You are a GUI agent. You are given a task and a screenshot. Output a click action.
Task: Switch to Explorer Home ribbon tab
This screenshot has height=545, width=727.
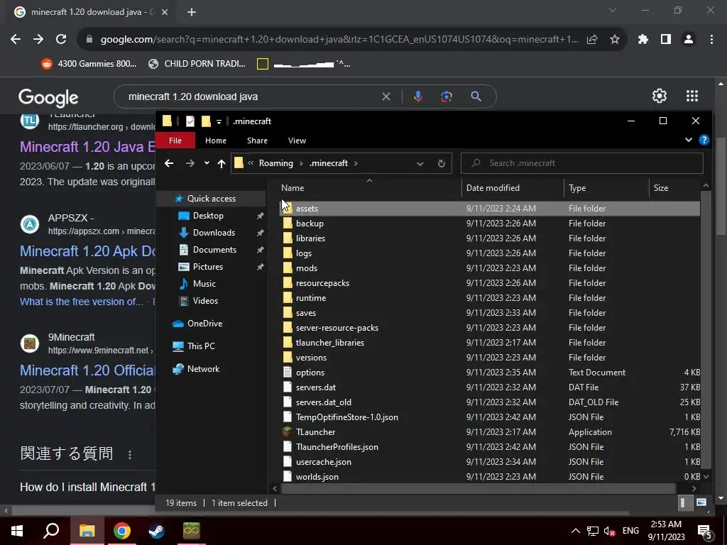216,141
